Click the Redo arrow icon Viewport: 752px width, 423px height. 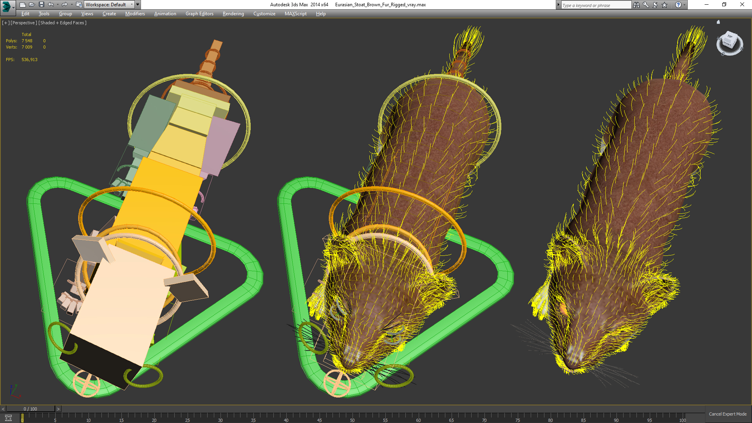coord(65,5)
